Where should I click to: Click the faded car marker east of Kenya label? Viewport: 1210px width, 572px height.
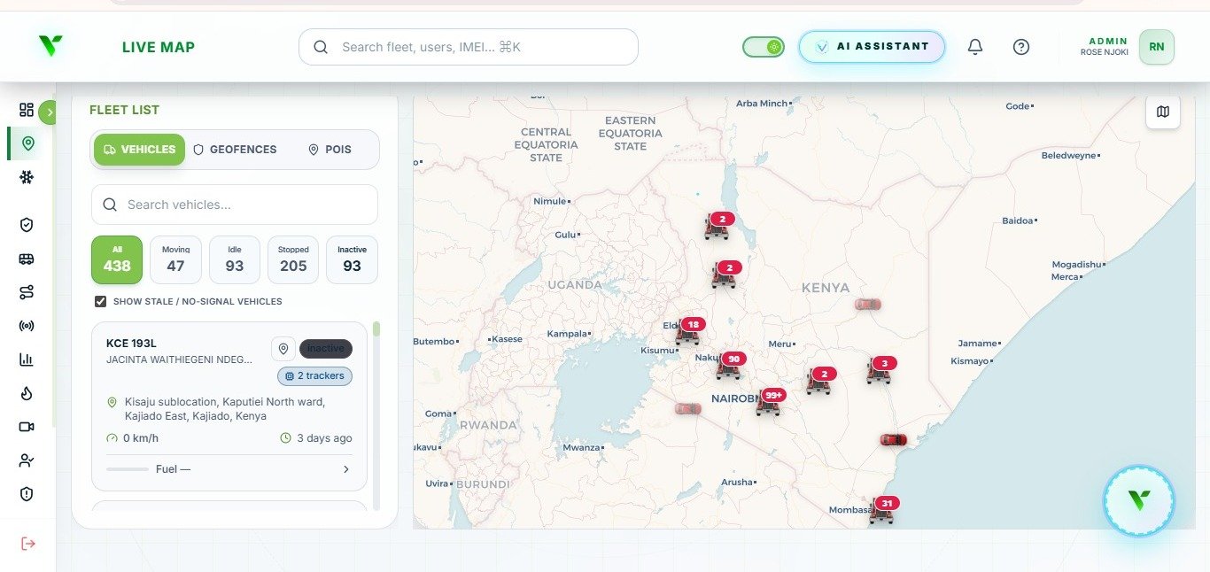(868, 304)
